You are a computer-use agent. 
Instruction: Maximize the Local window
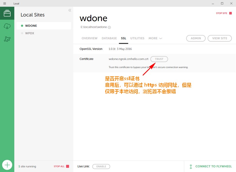[222, 3]
